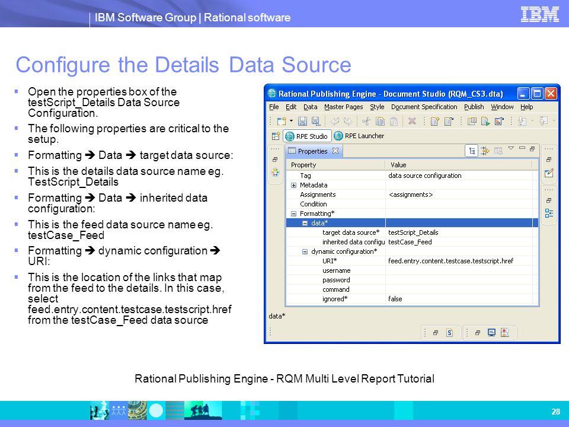
Task: Open the Document Specification menu
Action: (x=424, y=107)
